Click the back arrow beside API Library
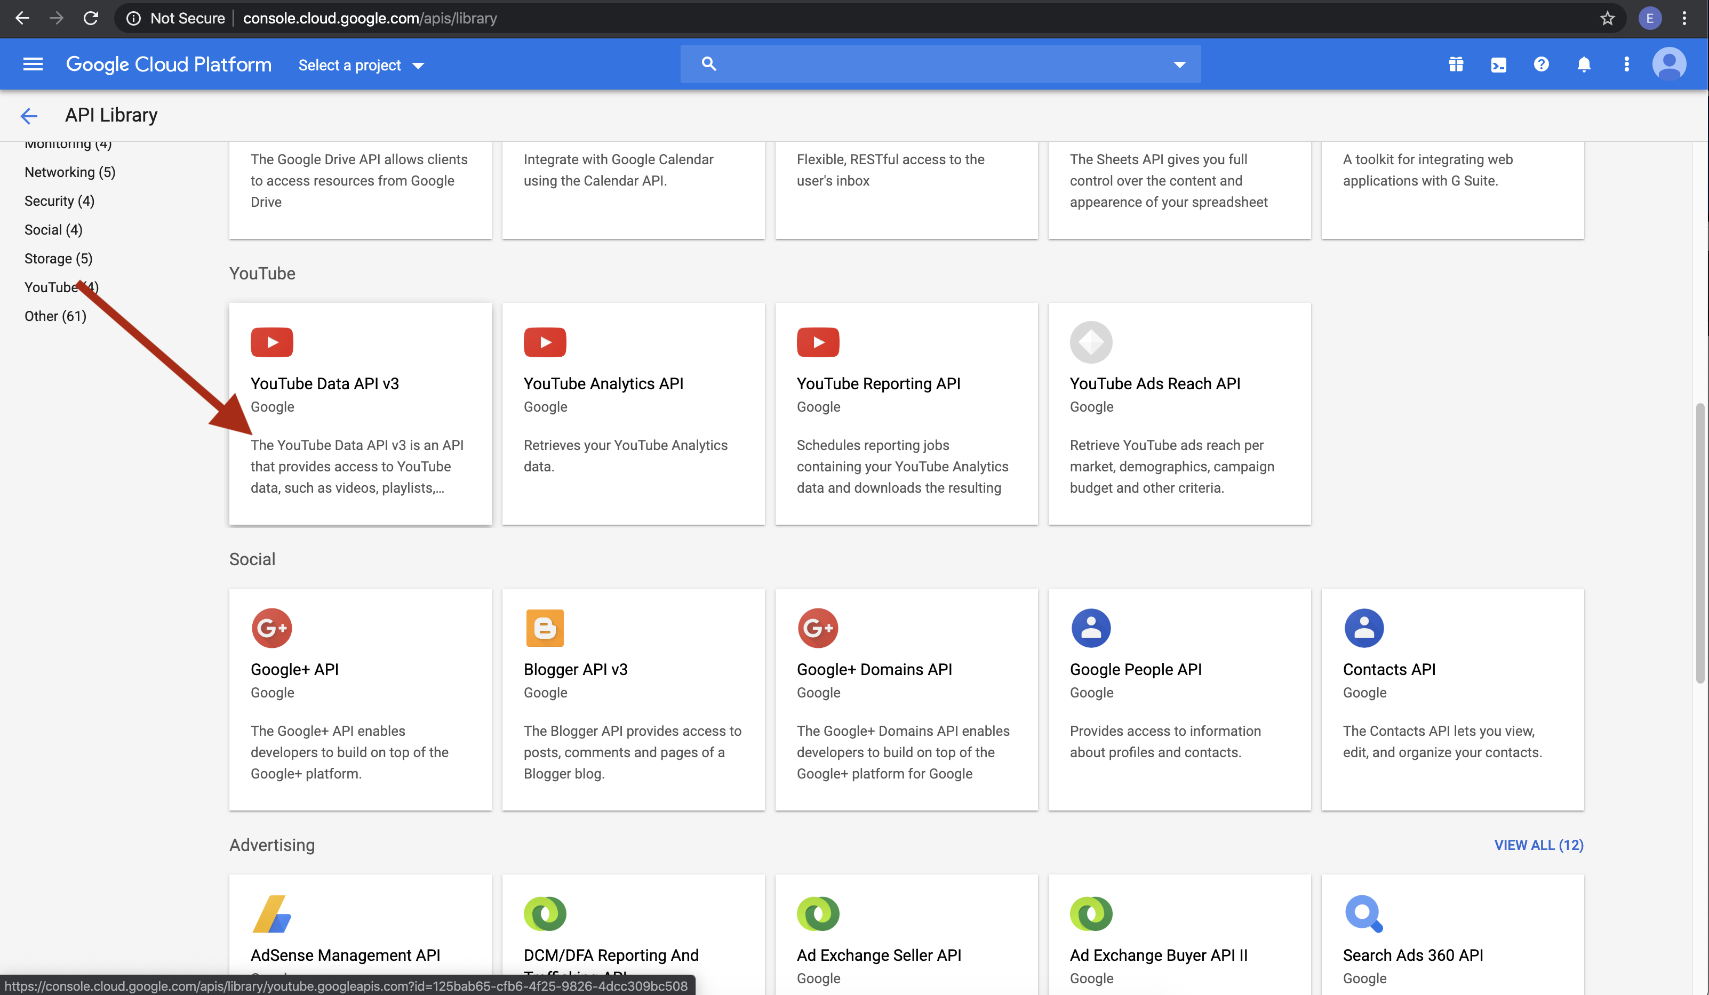Image resolution: width=1709 pixels, height=995 pixels. [x=28, y=115]
